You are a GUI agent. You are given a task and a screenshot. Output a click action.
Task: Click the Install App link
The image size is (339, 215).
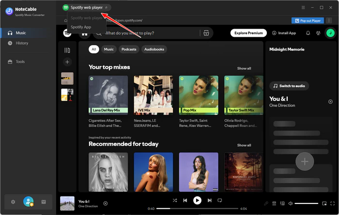click(x=284, y=33)
